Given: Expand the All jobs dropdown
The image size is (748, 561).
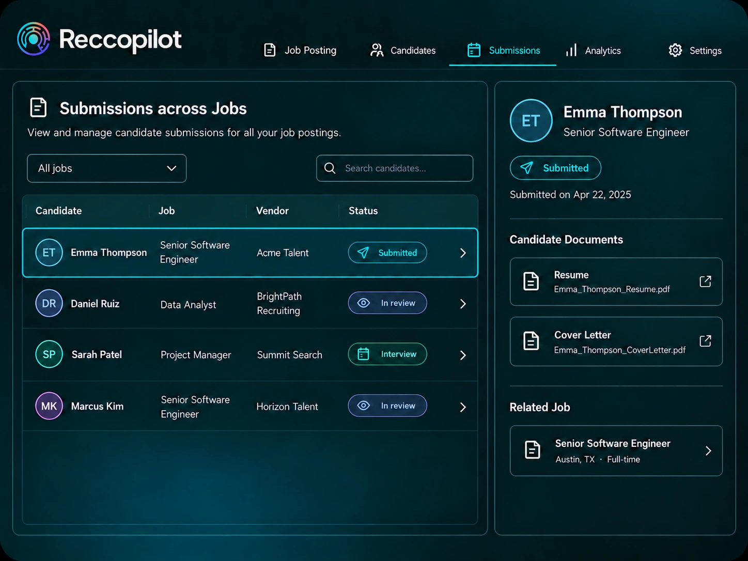Looking at the screenshot, I should (107, 168).
